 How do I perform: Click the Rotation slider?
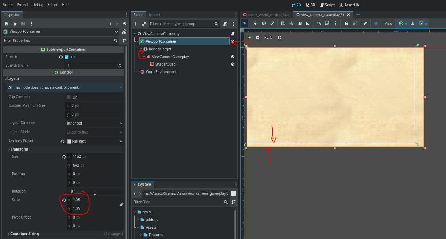[x=96, y=194]
